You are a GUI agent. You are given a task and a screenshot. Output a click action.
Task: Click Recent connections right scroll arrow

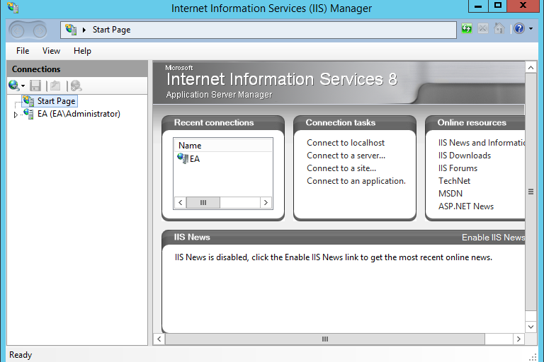point(266,203)
